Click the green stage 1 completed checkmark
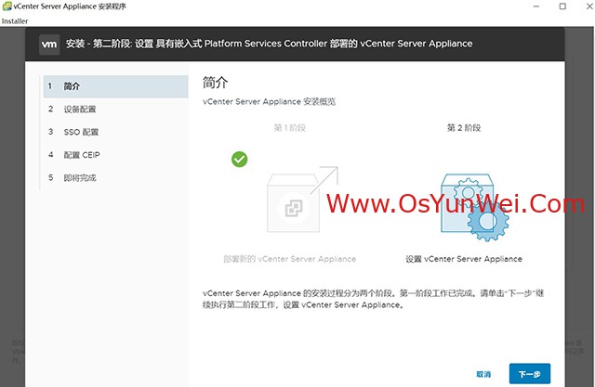The image size is (595, 387). (x=240, y=160)
